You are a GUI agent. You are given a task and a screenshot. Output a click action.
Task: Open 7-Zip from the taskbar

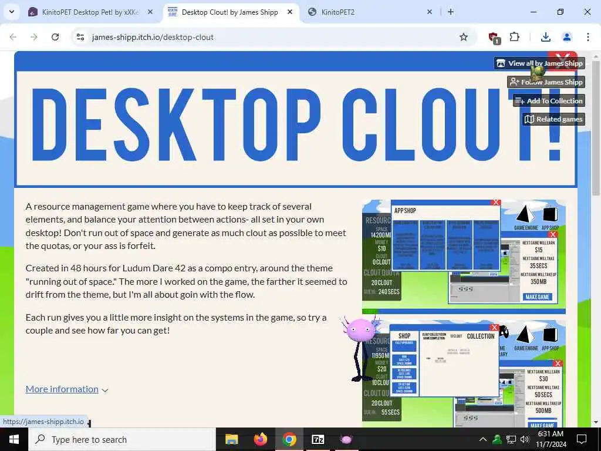[x=318, y=439]
